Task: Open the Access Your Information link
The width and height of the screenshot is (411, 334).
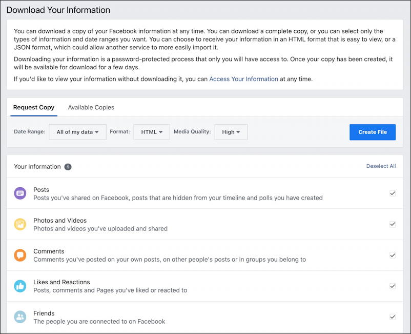Action: coord(243,79)
